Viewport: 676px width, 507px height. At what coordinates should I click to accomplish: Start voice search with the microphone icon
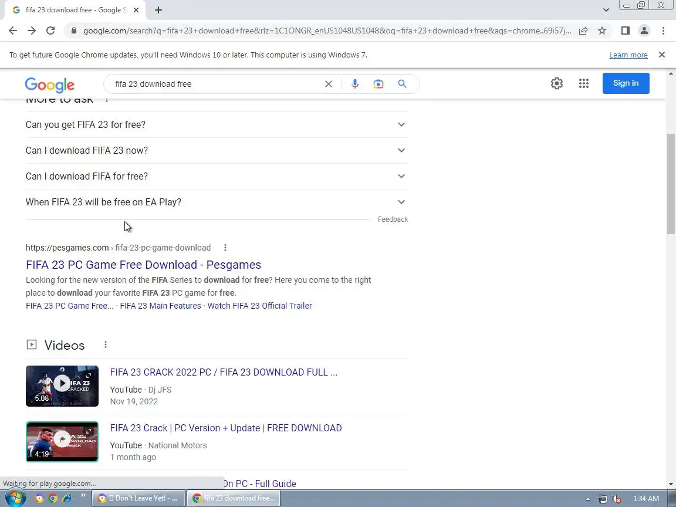pos(355,84)
